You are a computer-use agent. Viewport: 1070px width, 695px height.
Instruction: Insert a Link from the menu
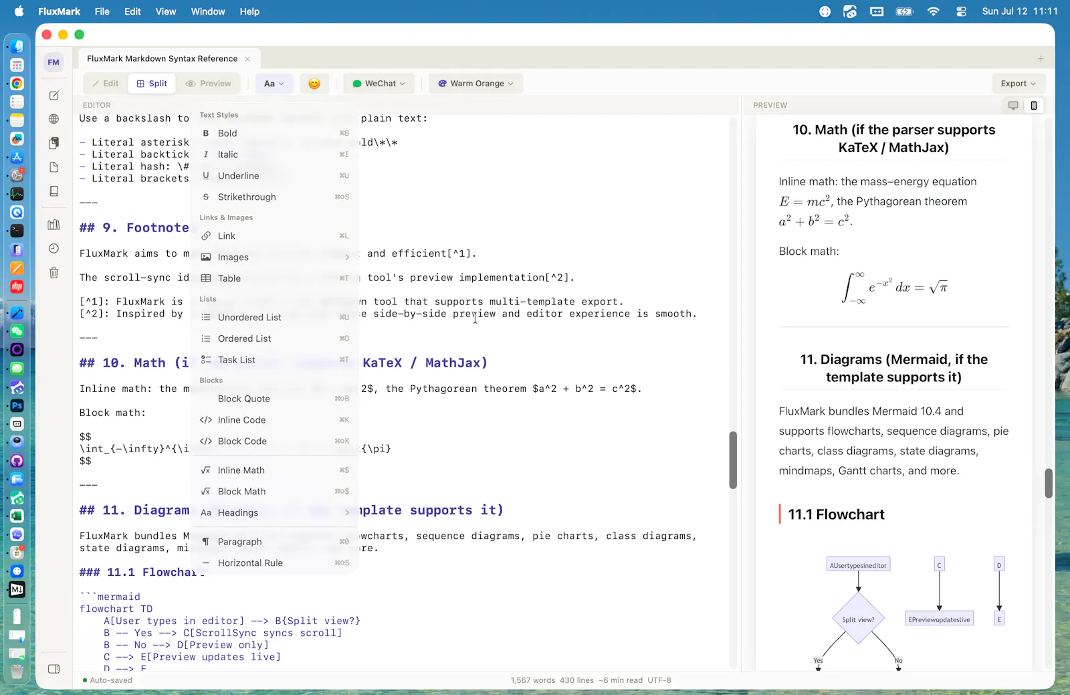pyautogui.click(x=275, y=236)
